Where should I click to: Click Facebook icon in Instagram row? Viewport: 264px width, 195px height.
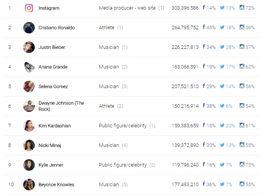204,7
